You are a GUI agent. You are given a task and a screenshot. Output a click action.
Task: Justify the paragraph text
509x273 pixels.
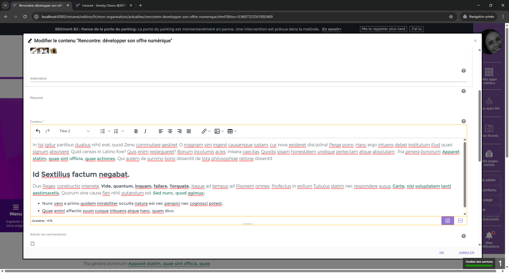[189, 131]
